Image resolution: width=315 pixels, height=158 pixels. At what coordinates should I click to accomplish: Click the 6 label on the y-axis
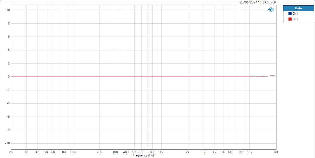(x=8, y=37)
